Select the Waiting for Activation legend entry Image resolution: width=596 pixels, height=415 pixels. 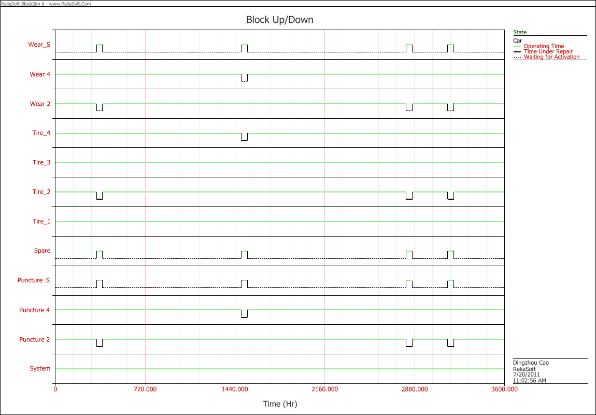point(551,57)
